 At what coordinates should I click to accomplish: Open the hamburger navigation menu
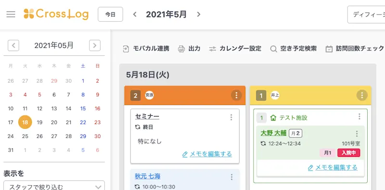point(11,14)
